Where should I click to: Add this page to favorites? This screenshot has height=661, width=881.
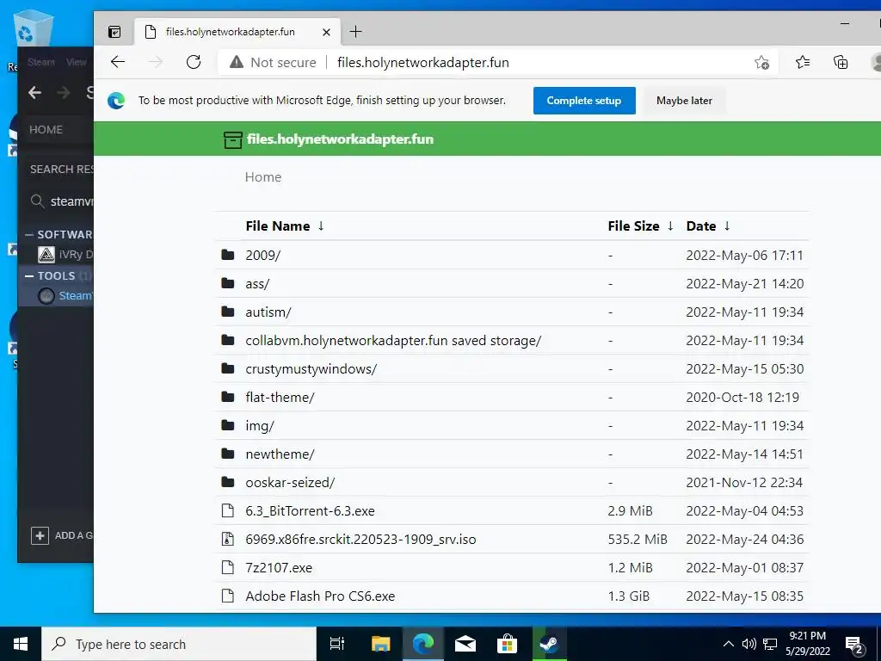click(x=761, y=62)
